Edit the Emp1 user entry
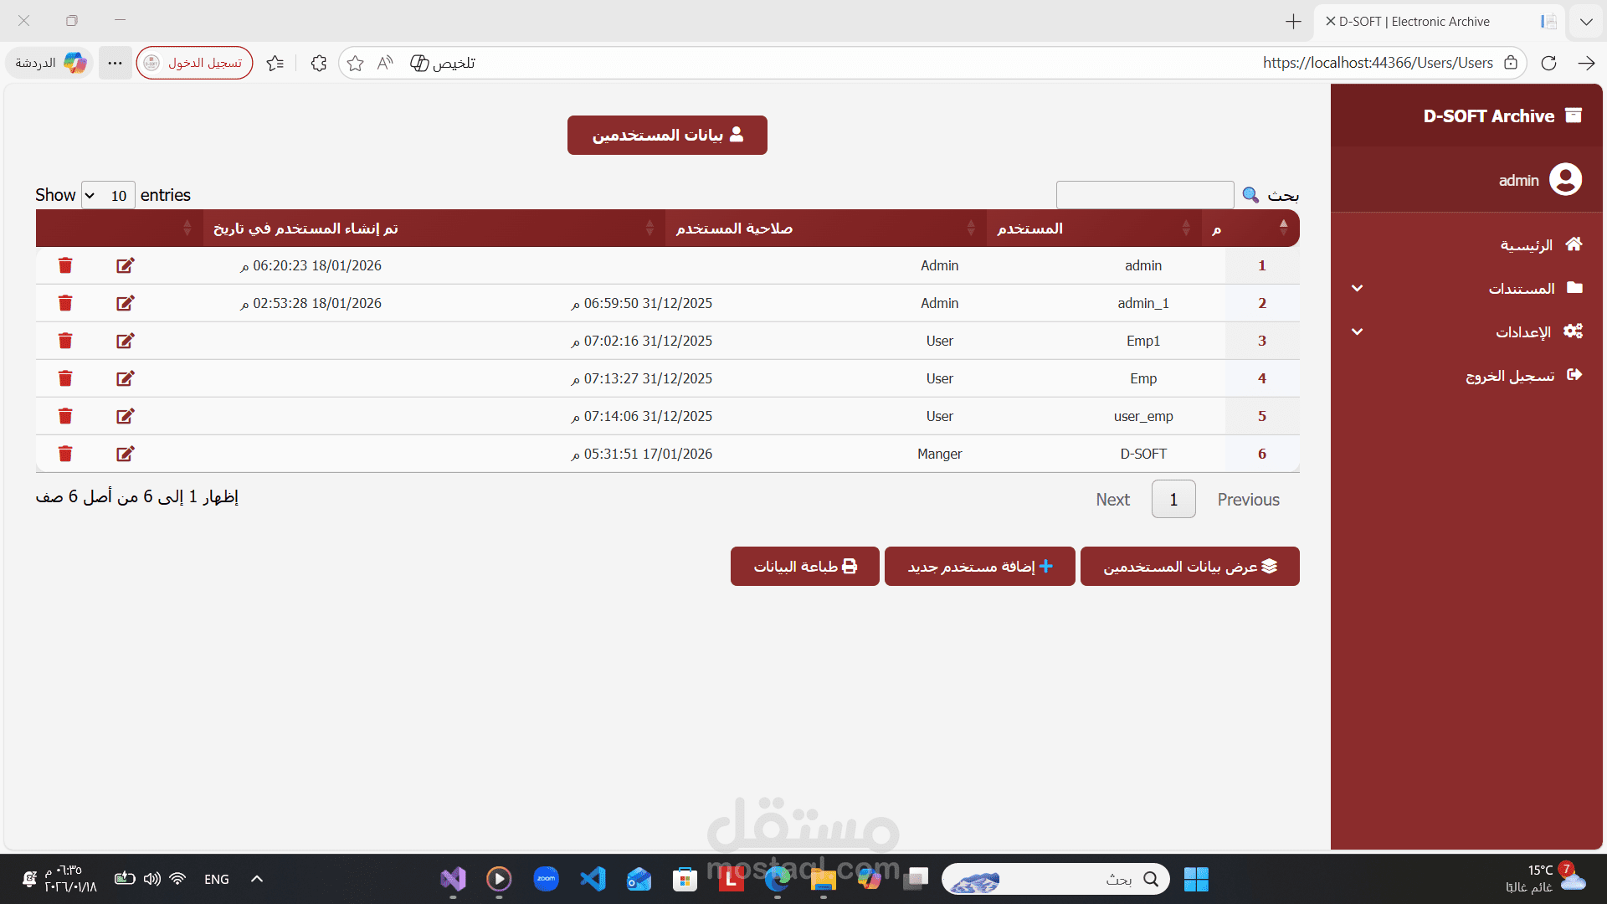 tap(126, 341)
